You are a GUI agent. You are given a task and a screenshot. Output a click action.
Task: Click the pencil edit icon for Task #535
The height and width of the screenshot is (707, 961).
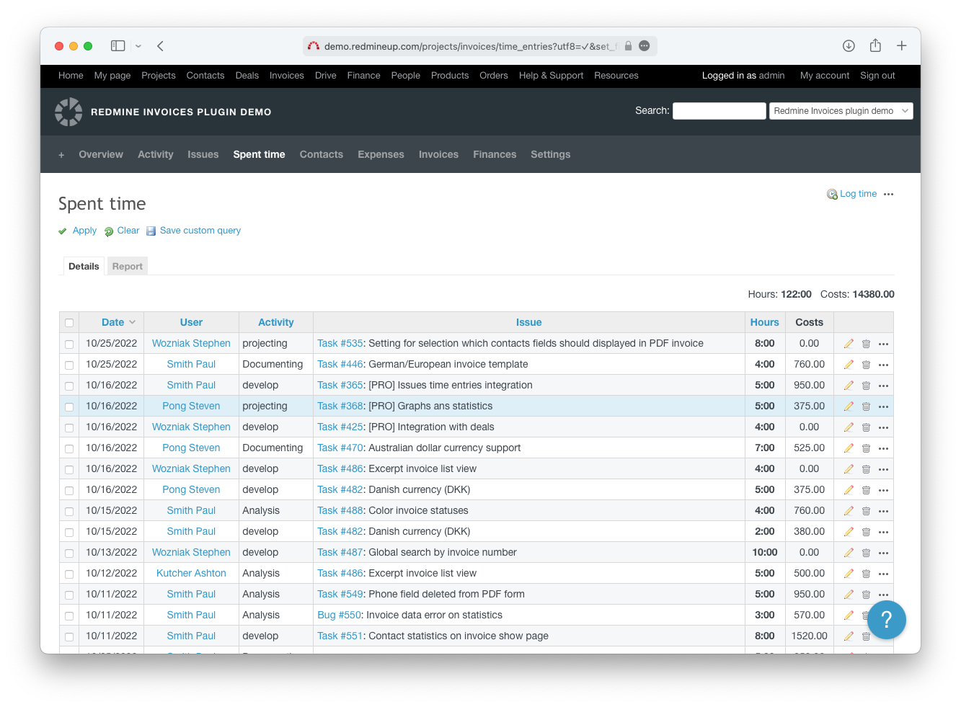pos(849,344)
